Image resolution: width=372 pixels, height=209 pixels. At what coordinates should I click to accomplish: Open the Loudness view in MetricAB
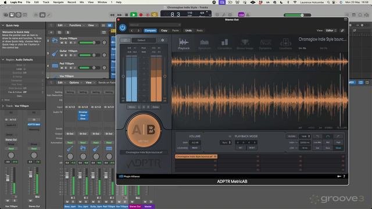[285, 44]
